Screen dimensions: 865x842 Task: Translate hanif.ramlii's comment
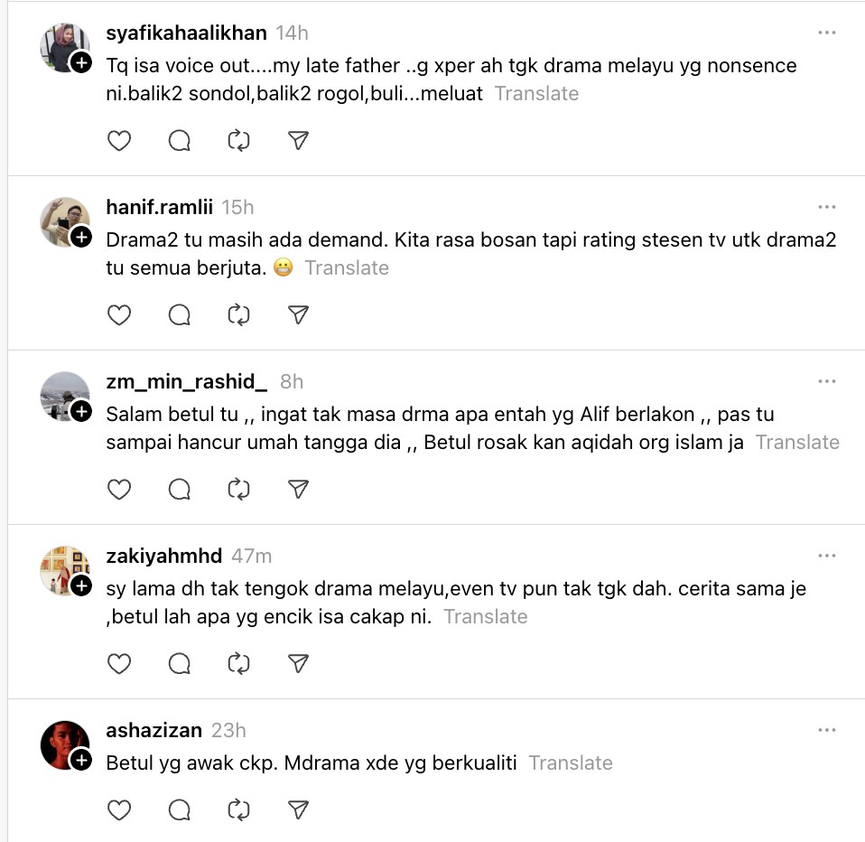coord(347,268)
